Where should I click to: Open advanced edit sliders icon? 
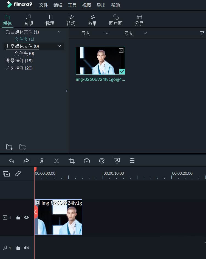pos(132,161)
